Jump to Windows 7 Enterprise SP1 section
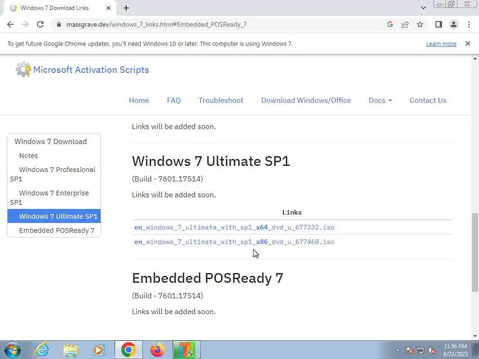The height and width of the screenshot is (359, 479). pos(54,198)
